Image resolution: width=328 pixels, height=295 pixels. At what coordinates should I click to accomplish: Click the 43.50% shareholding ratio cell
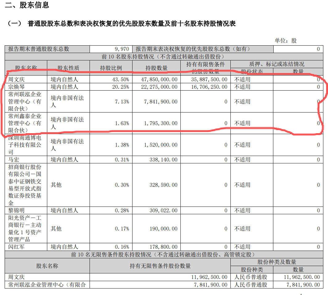point(121,80)
